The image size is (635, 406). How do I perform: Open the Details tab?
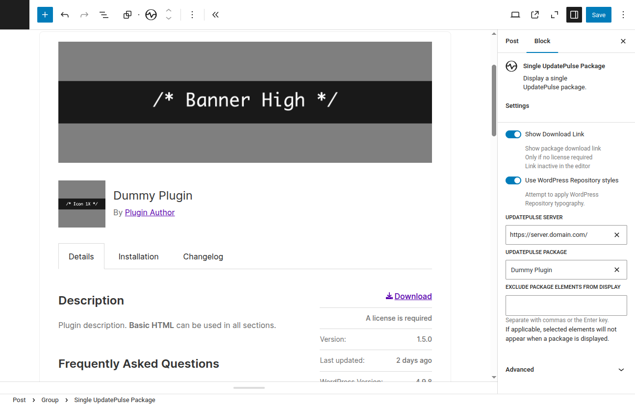[81, 256]
